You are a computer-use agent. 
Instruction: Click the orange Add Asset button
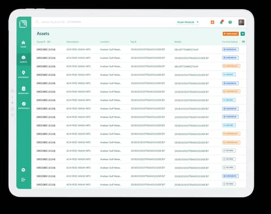(231, 34)
